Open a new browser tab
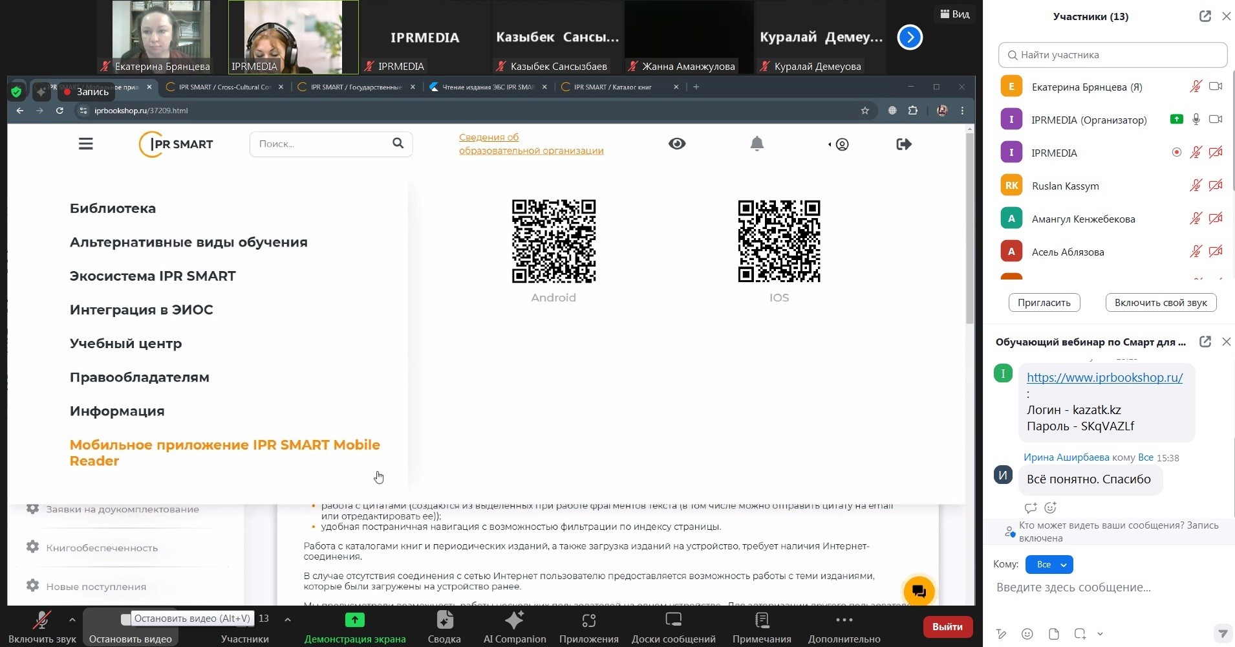The width and height of the screenshot is (1235, 647). point(696,87)
